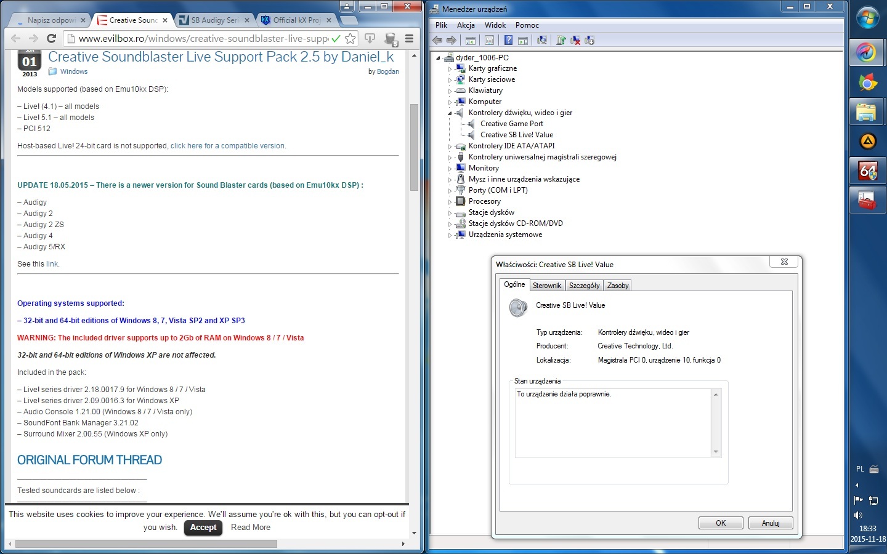Toggle console tree pane toolbar icon
The image size is (887, 554).
click(x=471, y=41)
